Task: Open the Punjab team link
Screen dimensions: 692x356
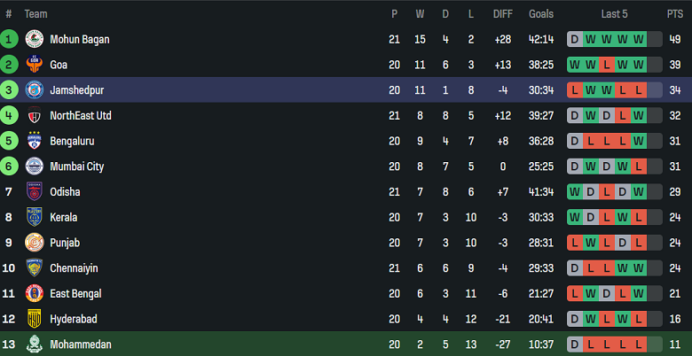Action: 65,243
